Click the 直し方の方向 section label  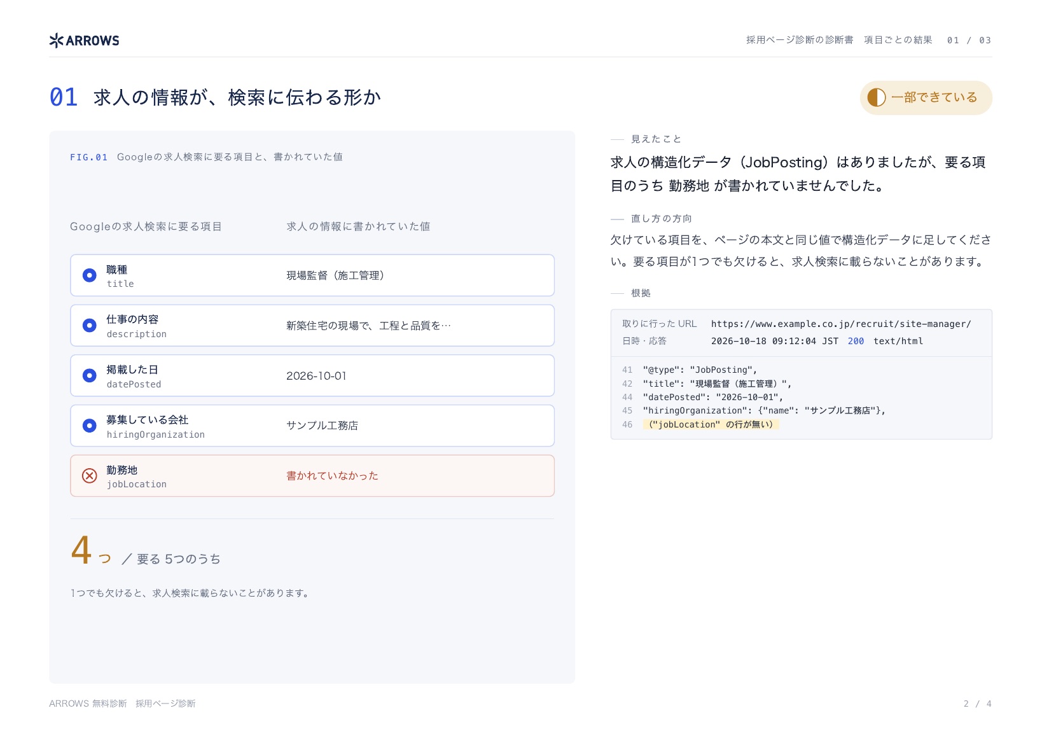click(x=662, y=219)
